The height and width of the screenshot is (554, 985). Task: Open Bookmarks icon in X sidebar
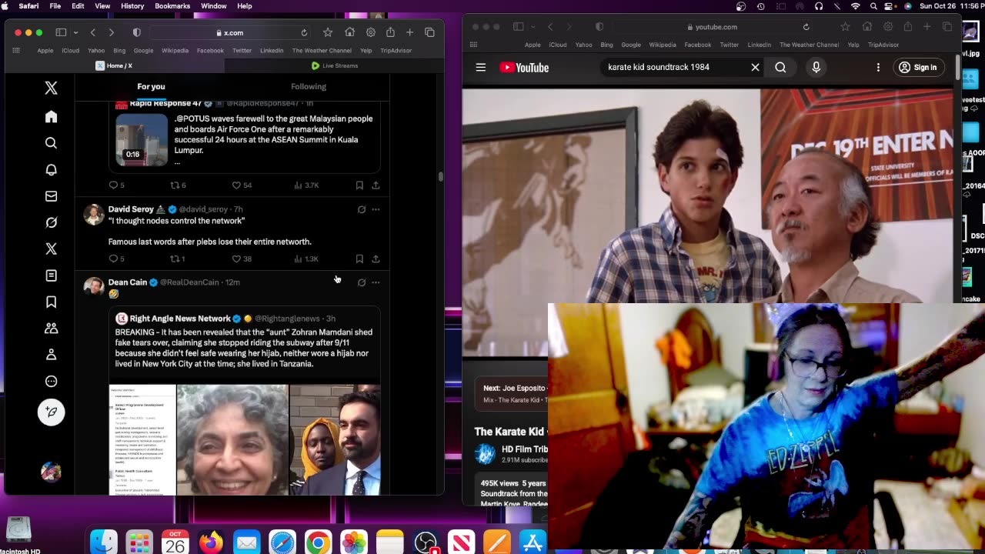click(51, 302)
